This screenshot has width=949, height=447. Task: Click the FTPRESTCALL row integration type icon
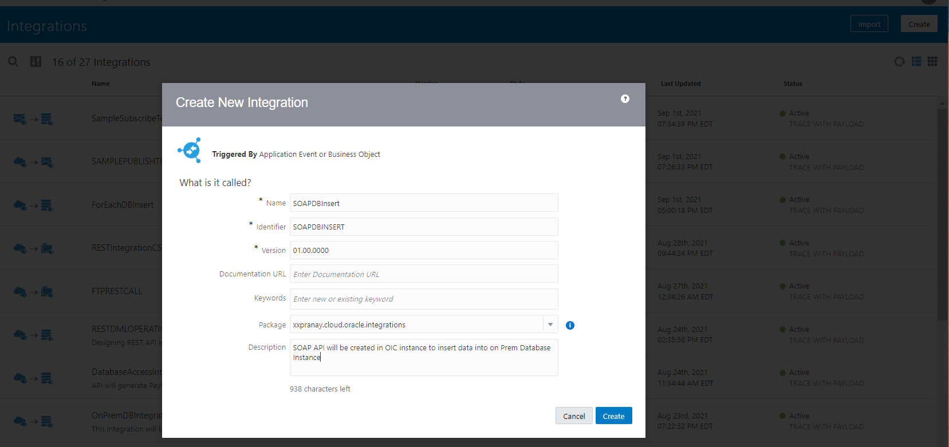(x=33, y=292)
